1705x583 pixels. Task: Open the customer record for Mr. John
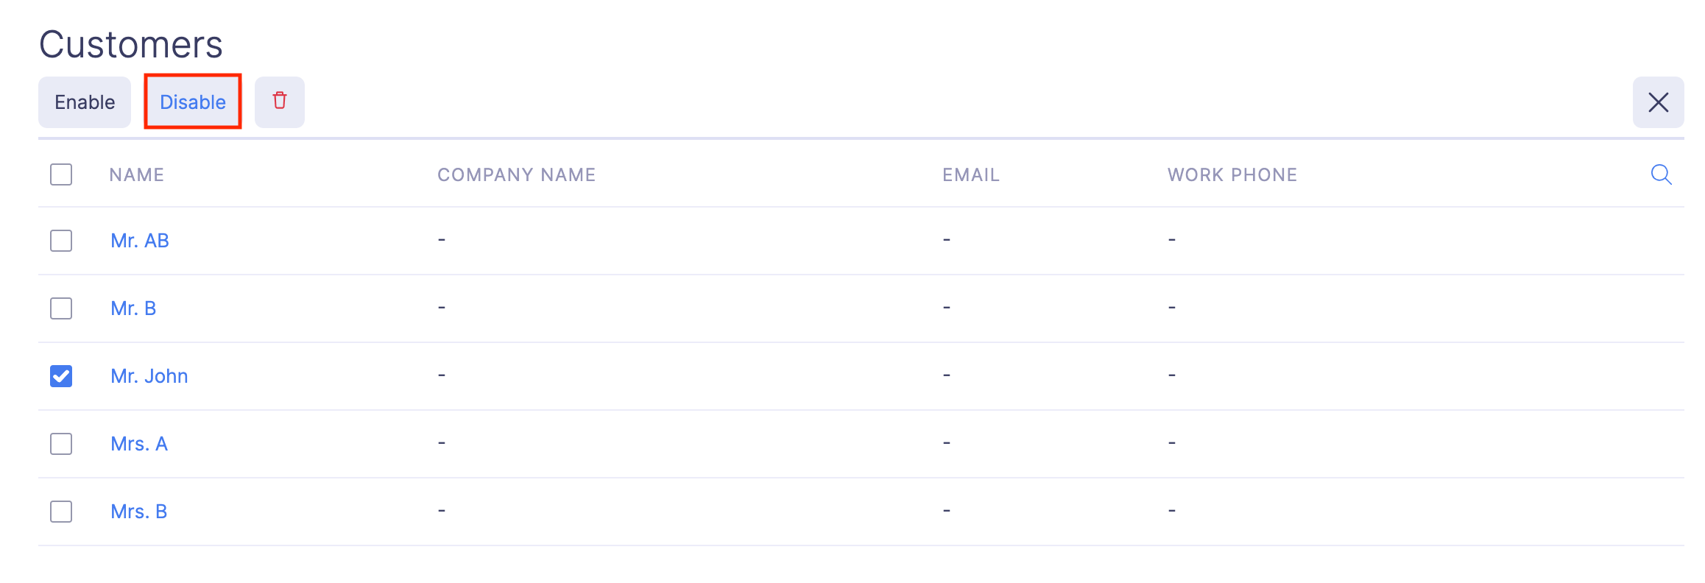(149, 376)
